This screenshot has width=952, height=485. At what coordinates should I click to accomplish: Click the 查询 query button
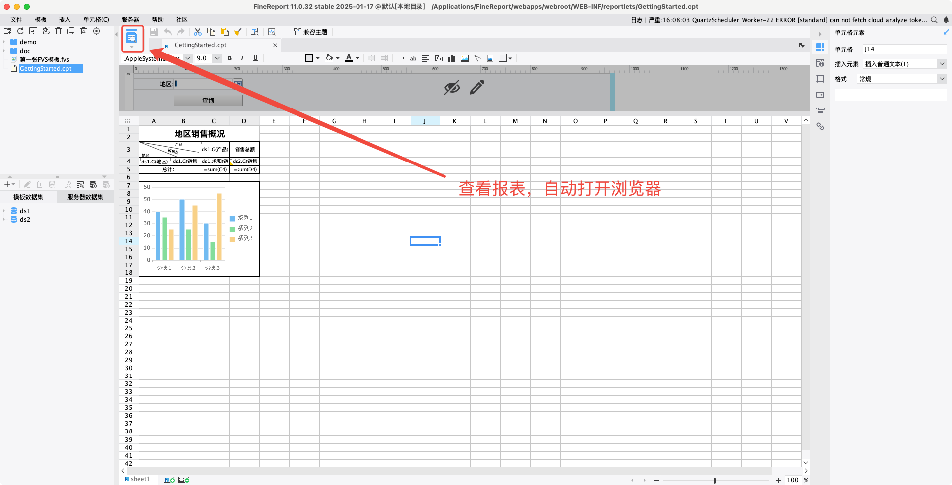point(208,101)
